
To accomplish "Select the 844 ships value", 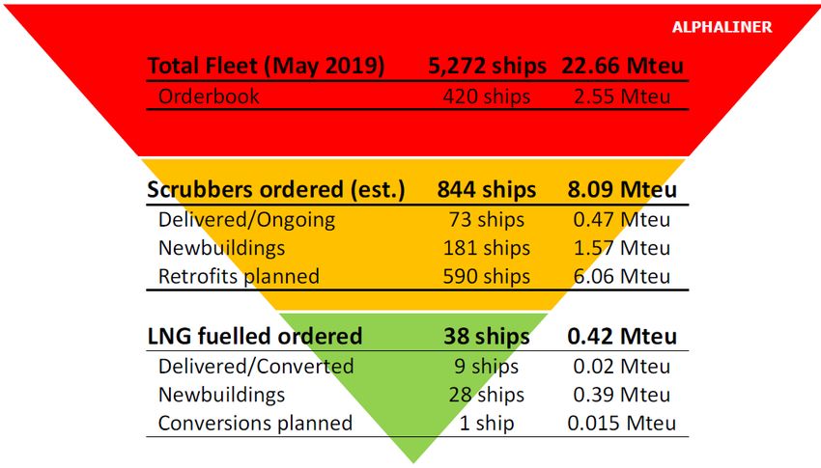I will point(487,190).
